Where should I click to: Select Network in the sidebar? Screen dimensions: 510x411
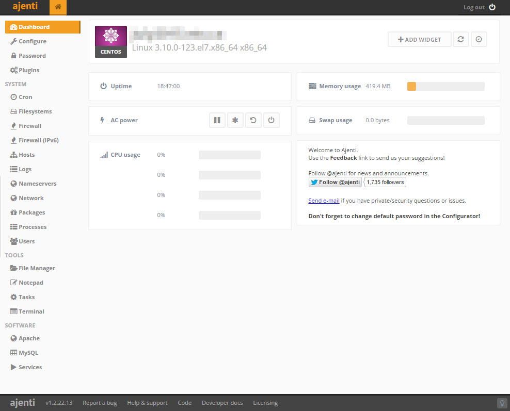click(27, 198)
